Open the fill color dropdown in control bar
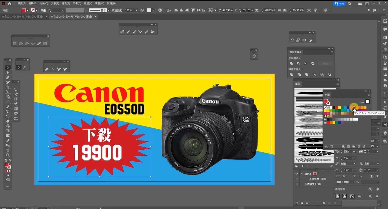The image size is (388, 209). point(28,10)
